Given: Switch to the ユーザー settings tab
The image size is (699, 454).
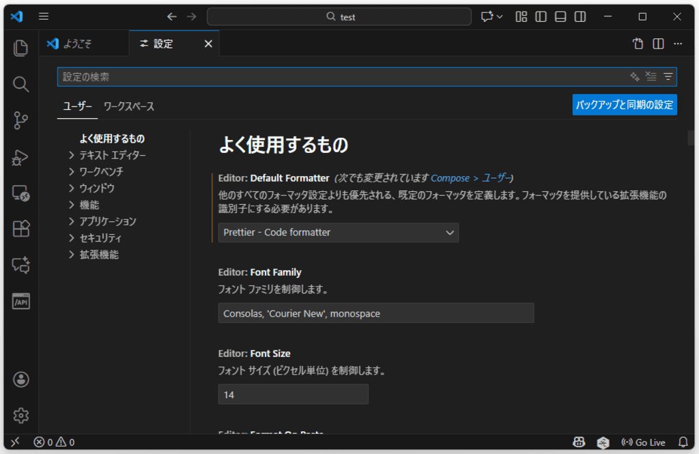Looking at the screenshot, I should coord(77,106).
